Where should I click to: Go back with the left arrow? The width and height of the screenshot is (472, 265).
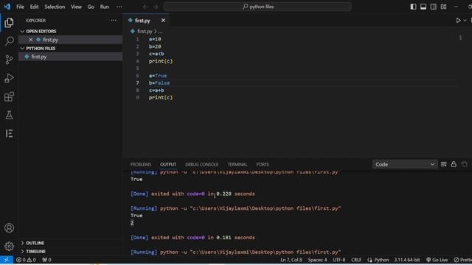[x=145, y=7]
